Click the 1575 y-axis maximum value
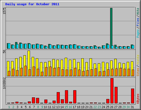Viewport: 141px width, 110px height. pyautogui.click(x=4, y=11)
